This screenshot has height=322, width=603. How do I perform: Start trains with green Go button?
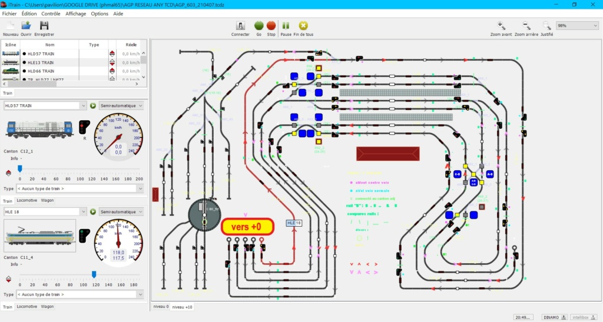tap(259, 26)
